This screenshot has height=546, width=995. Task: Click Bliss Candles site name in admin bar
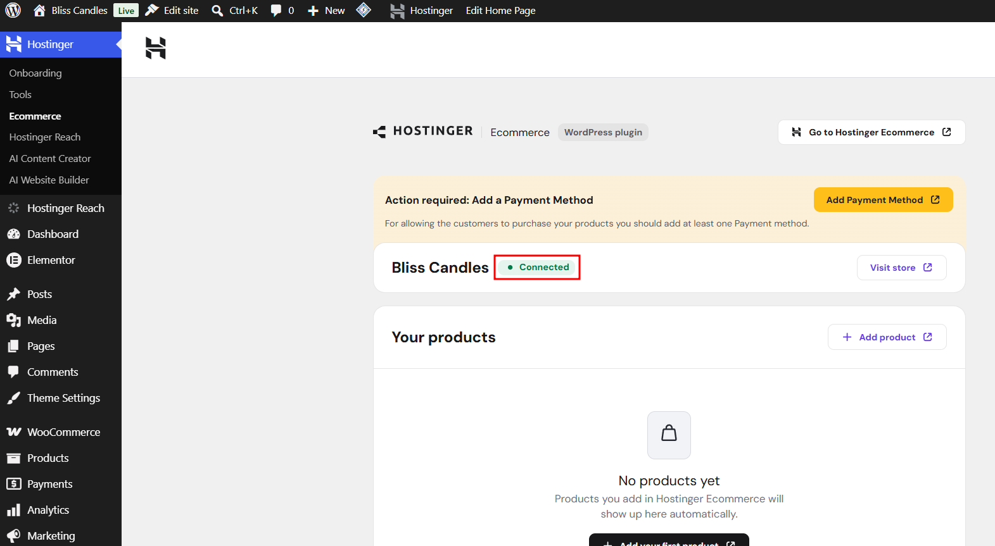pyautogui.click(x=80, y=11)
